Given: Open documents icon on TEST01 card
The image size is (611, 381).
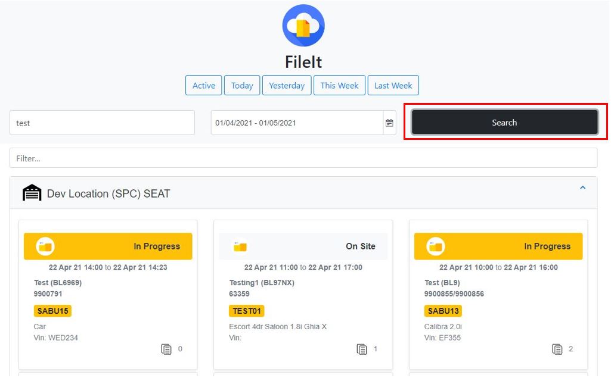Looking at the screenshot, I should click(x=362, y=349).
